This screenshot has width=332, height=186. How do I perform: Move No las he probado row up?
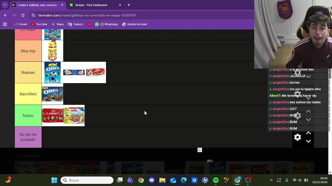308,133
